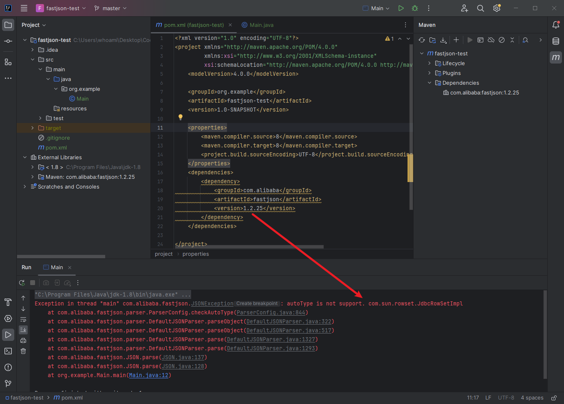Select com.alibaba:fastjson:1.2.25 Maven dependency

(x=481, y=92)
